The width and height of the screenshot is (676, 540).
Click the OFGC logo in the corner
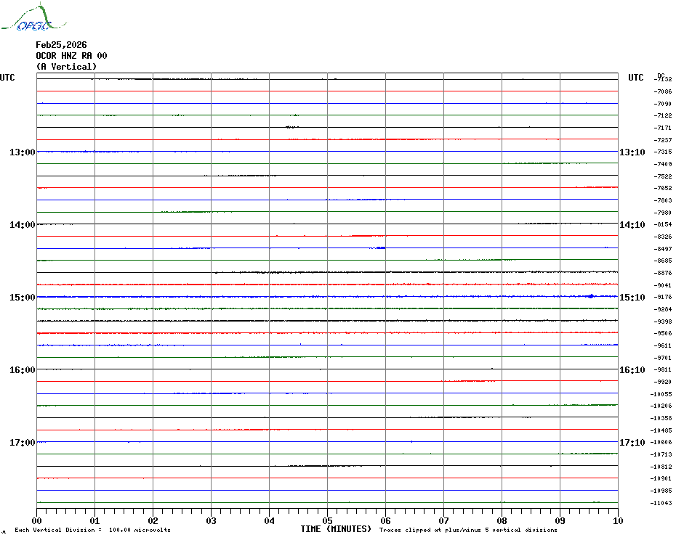tap(27, 19)
